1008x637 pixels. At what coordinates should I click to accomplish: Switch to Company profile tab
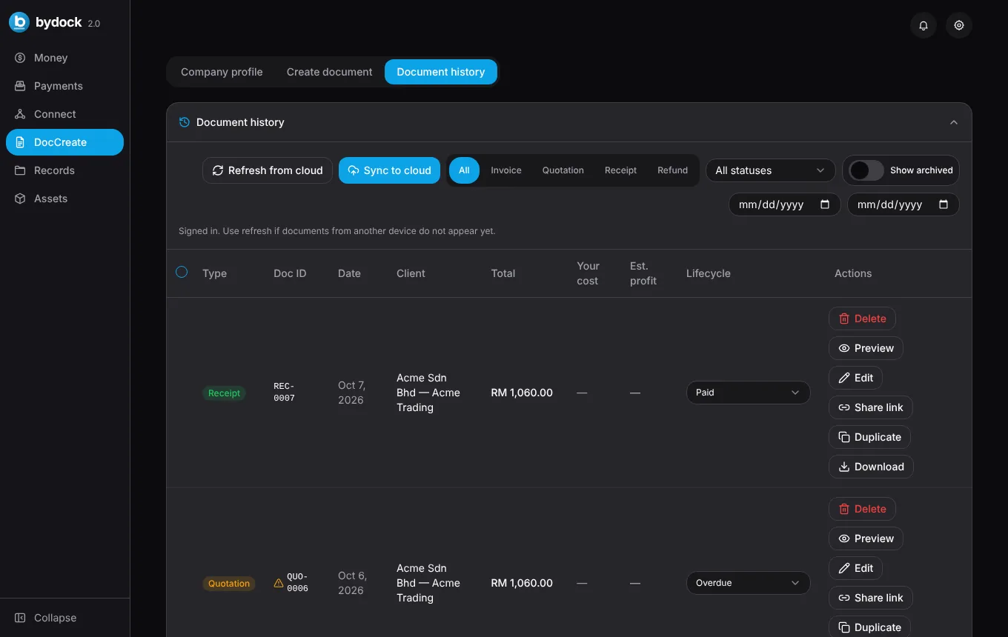coord(222,72)
